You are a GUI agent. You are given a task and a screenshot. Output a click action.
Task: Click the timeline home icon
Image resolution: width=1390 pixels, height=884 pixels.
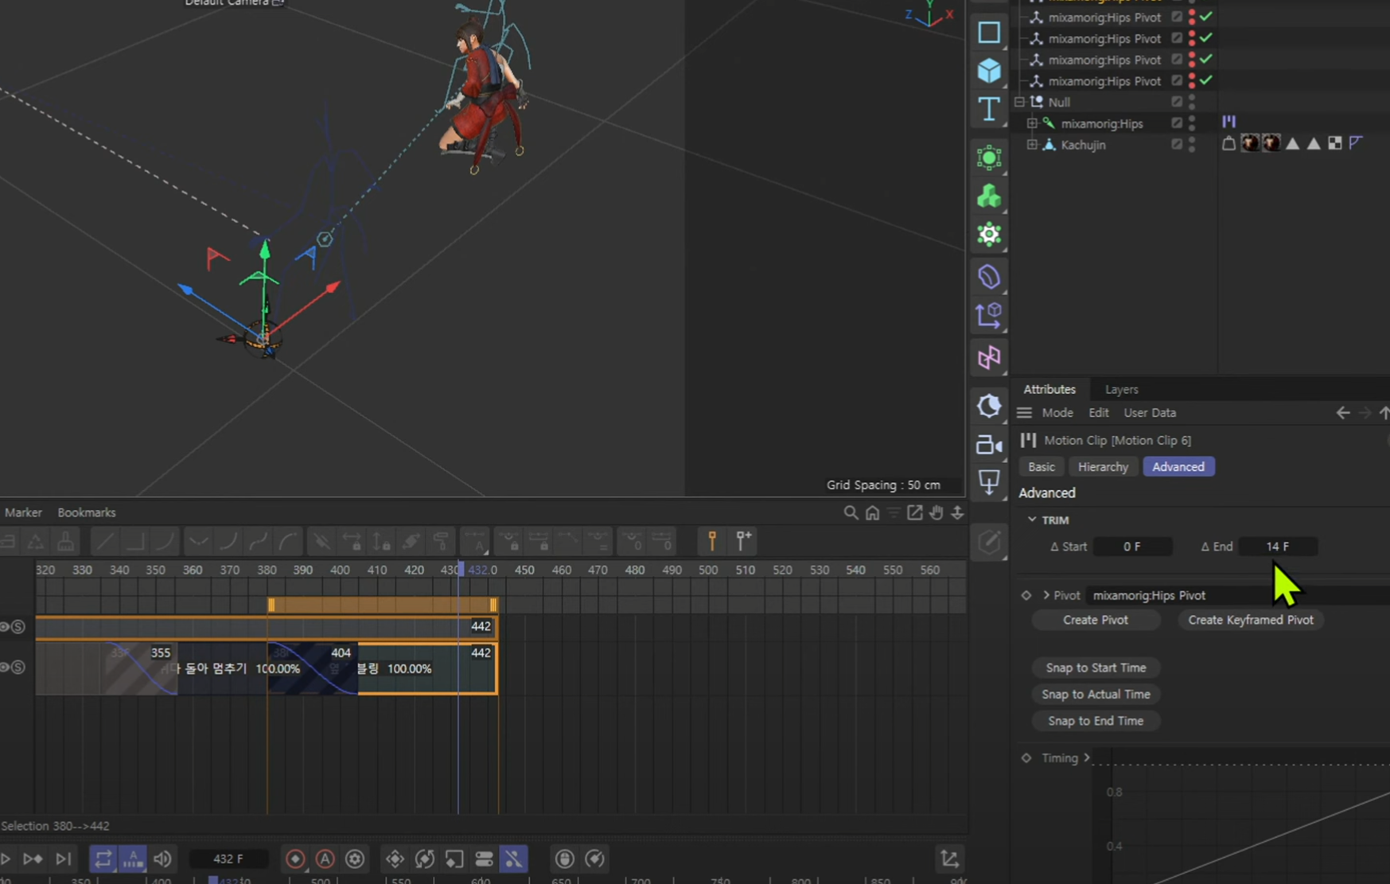[873, 513]
